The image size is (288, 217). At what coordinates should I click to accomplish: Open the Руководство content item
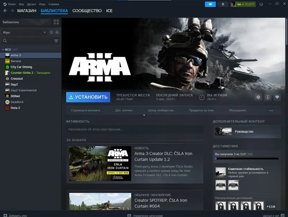click(x=247, y=132)
